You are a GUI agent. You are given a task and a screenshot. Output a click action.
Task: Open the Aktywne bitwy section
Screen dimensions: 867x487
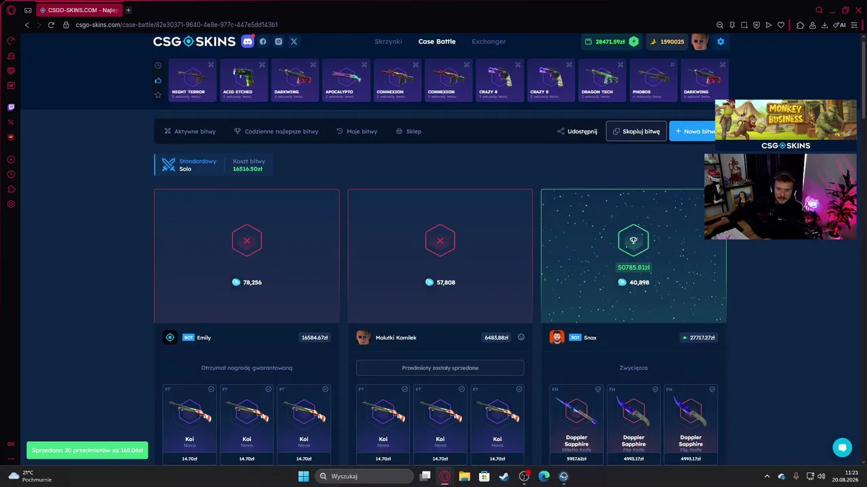[190, 131]
